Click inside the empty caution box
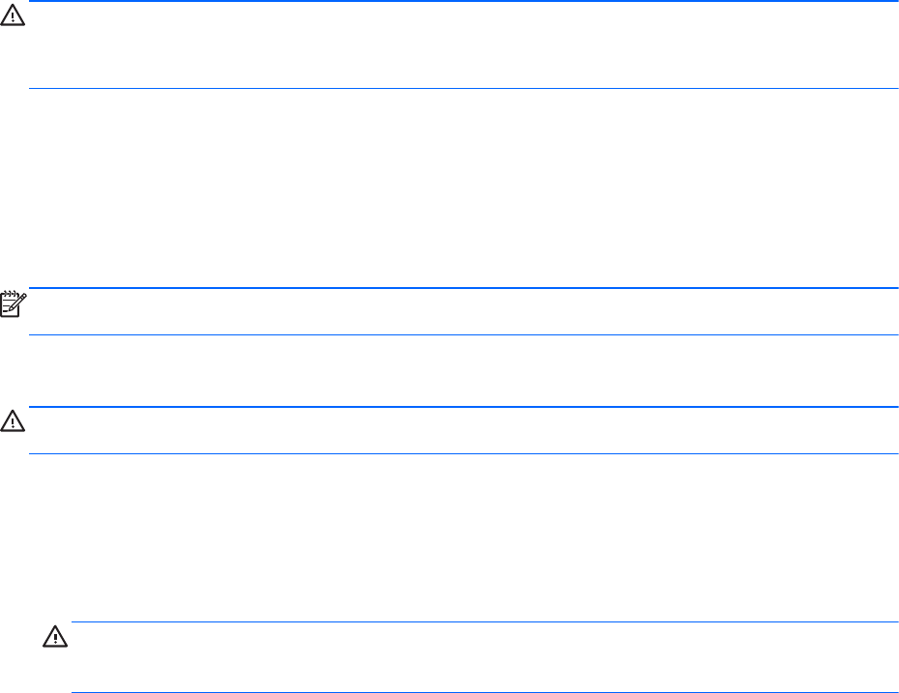The width and height of the screenshot is (899, 693). (462, 431)
